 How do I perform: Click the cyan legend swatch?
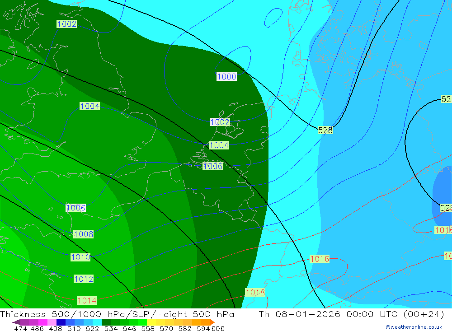pyautogui.click(x=97, y=322)
